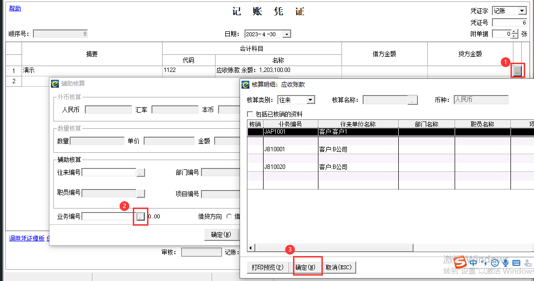Viewport: 534px width, 281px height.
Task: Check 包括已核销的资料 checkbox
Action: pos(250,114)
